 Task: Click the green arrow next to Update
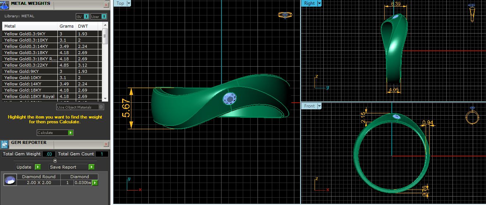tap(38, 167)
